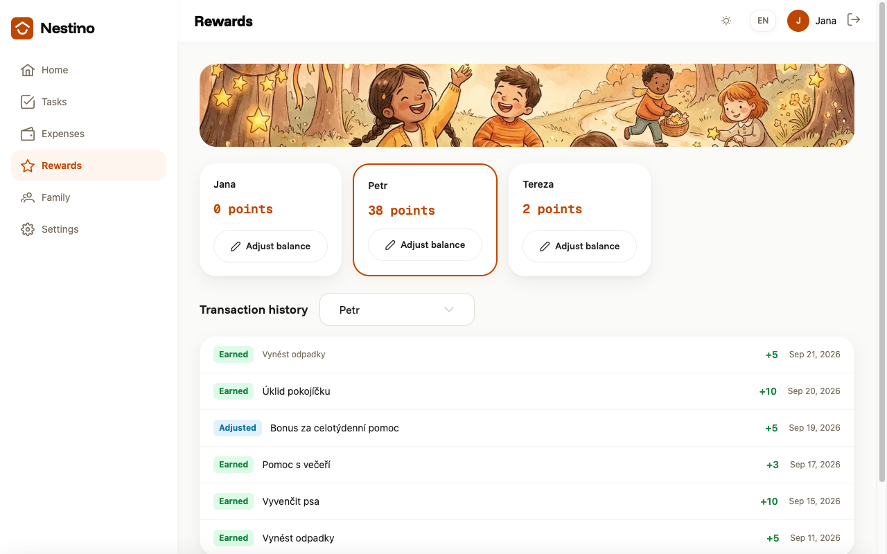Screen dimensions: 887x554
Task: Open the Family section
Action: point(89,197)
